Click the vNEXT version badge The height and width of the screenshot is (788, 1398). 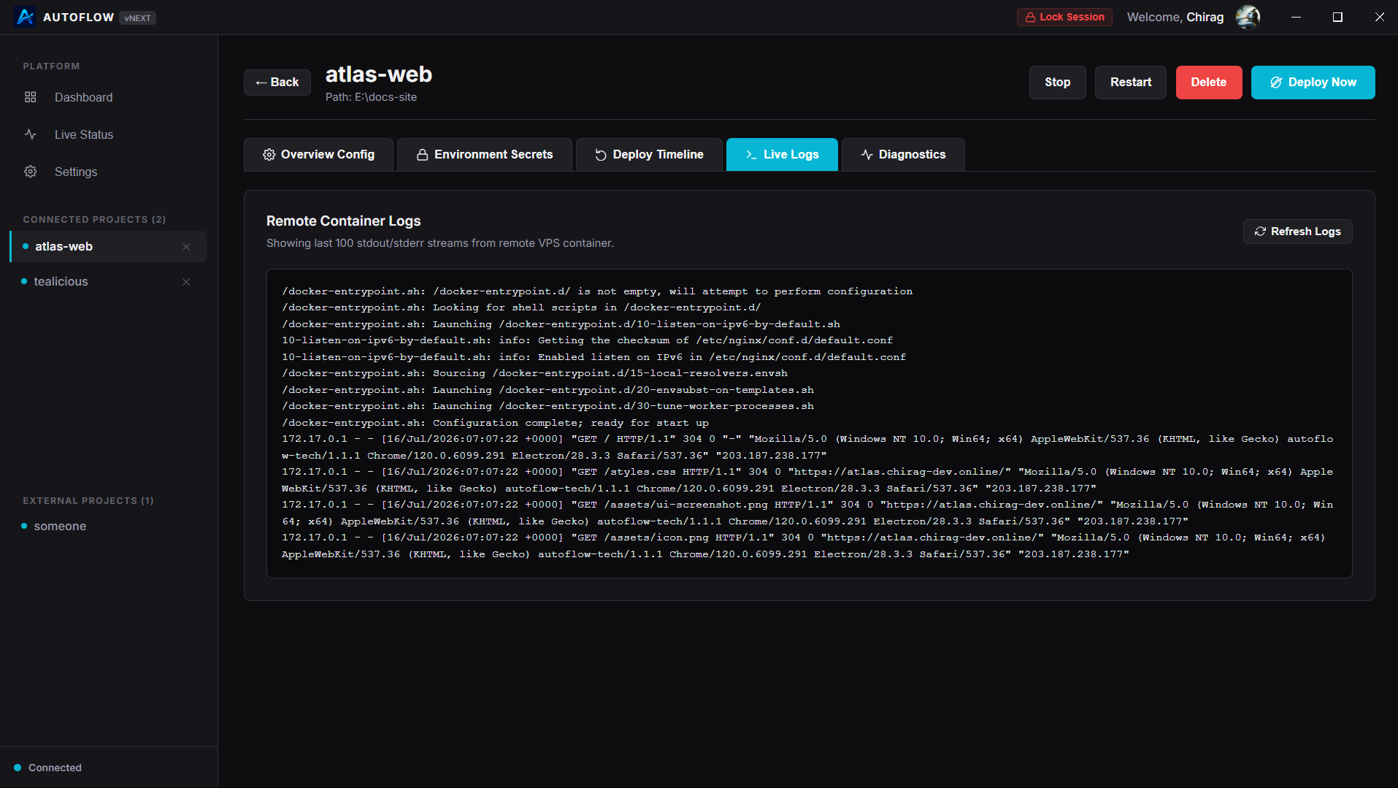point(137,18)
